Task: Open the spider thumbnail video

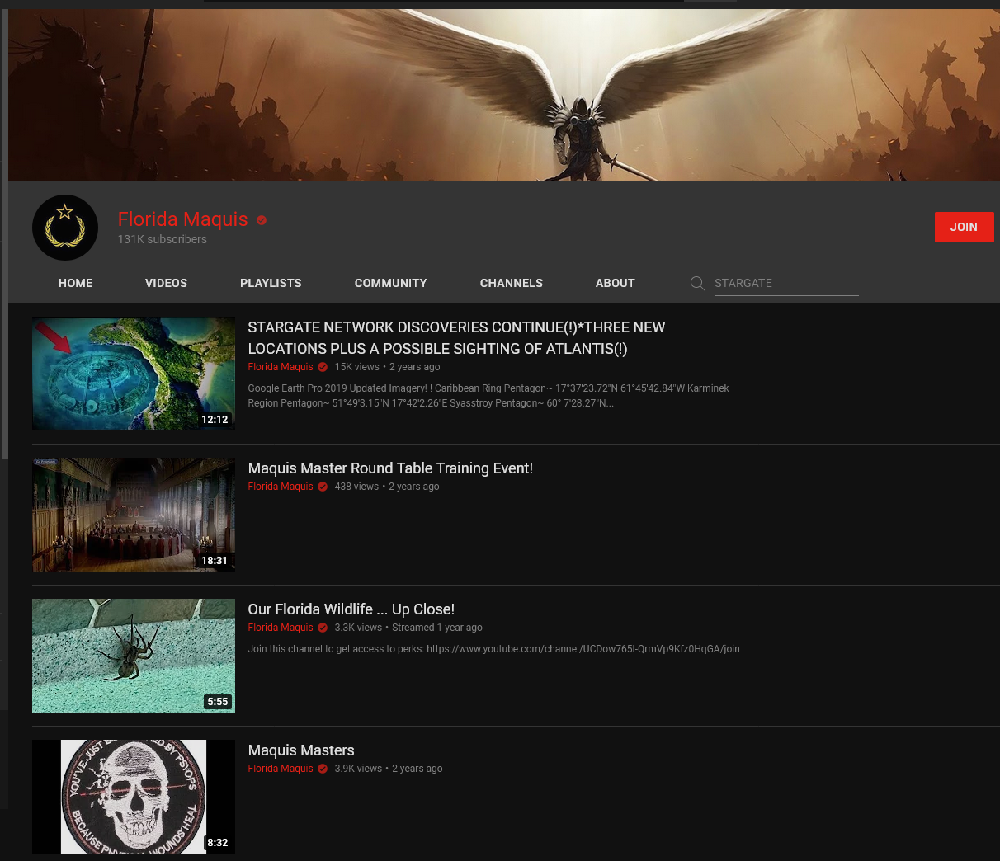Action: coord(134,656)
